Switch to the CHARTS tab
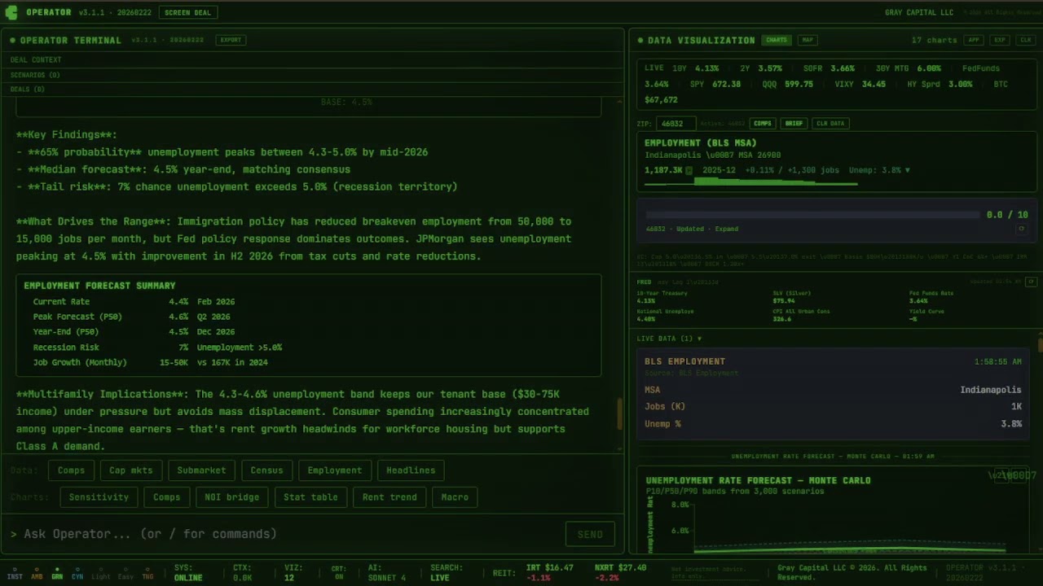 click(777, 40)
